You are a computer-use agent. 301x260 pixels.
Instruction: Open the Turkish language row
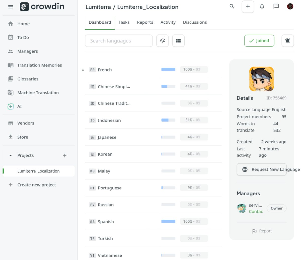click(x=153, y=239)
